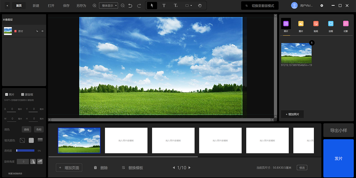The image size is (356, 178).
Task: Click the 另存为 menu item
Action: click(81, 6)
